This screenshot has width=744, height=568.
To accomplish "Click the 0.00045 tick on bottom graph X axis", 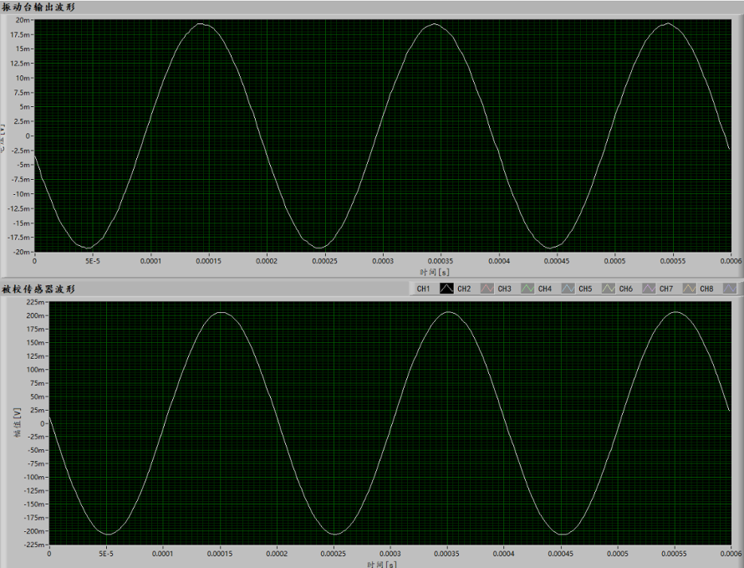I will [x=560, y=554].
